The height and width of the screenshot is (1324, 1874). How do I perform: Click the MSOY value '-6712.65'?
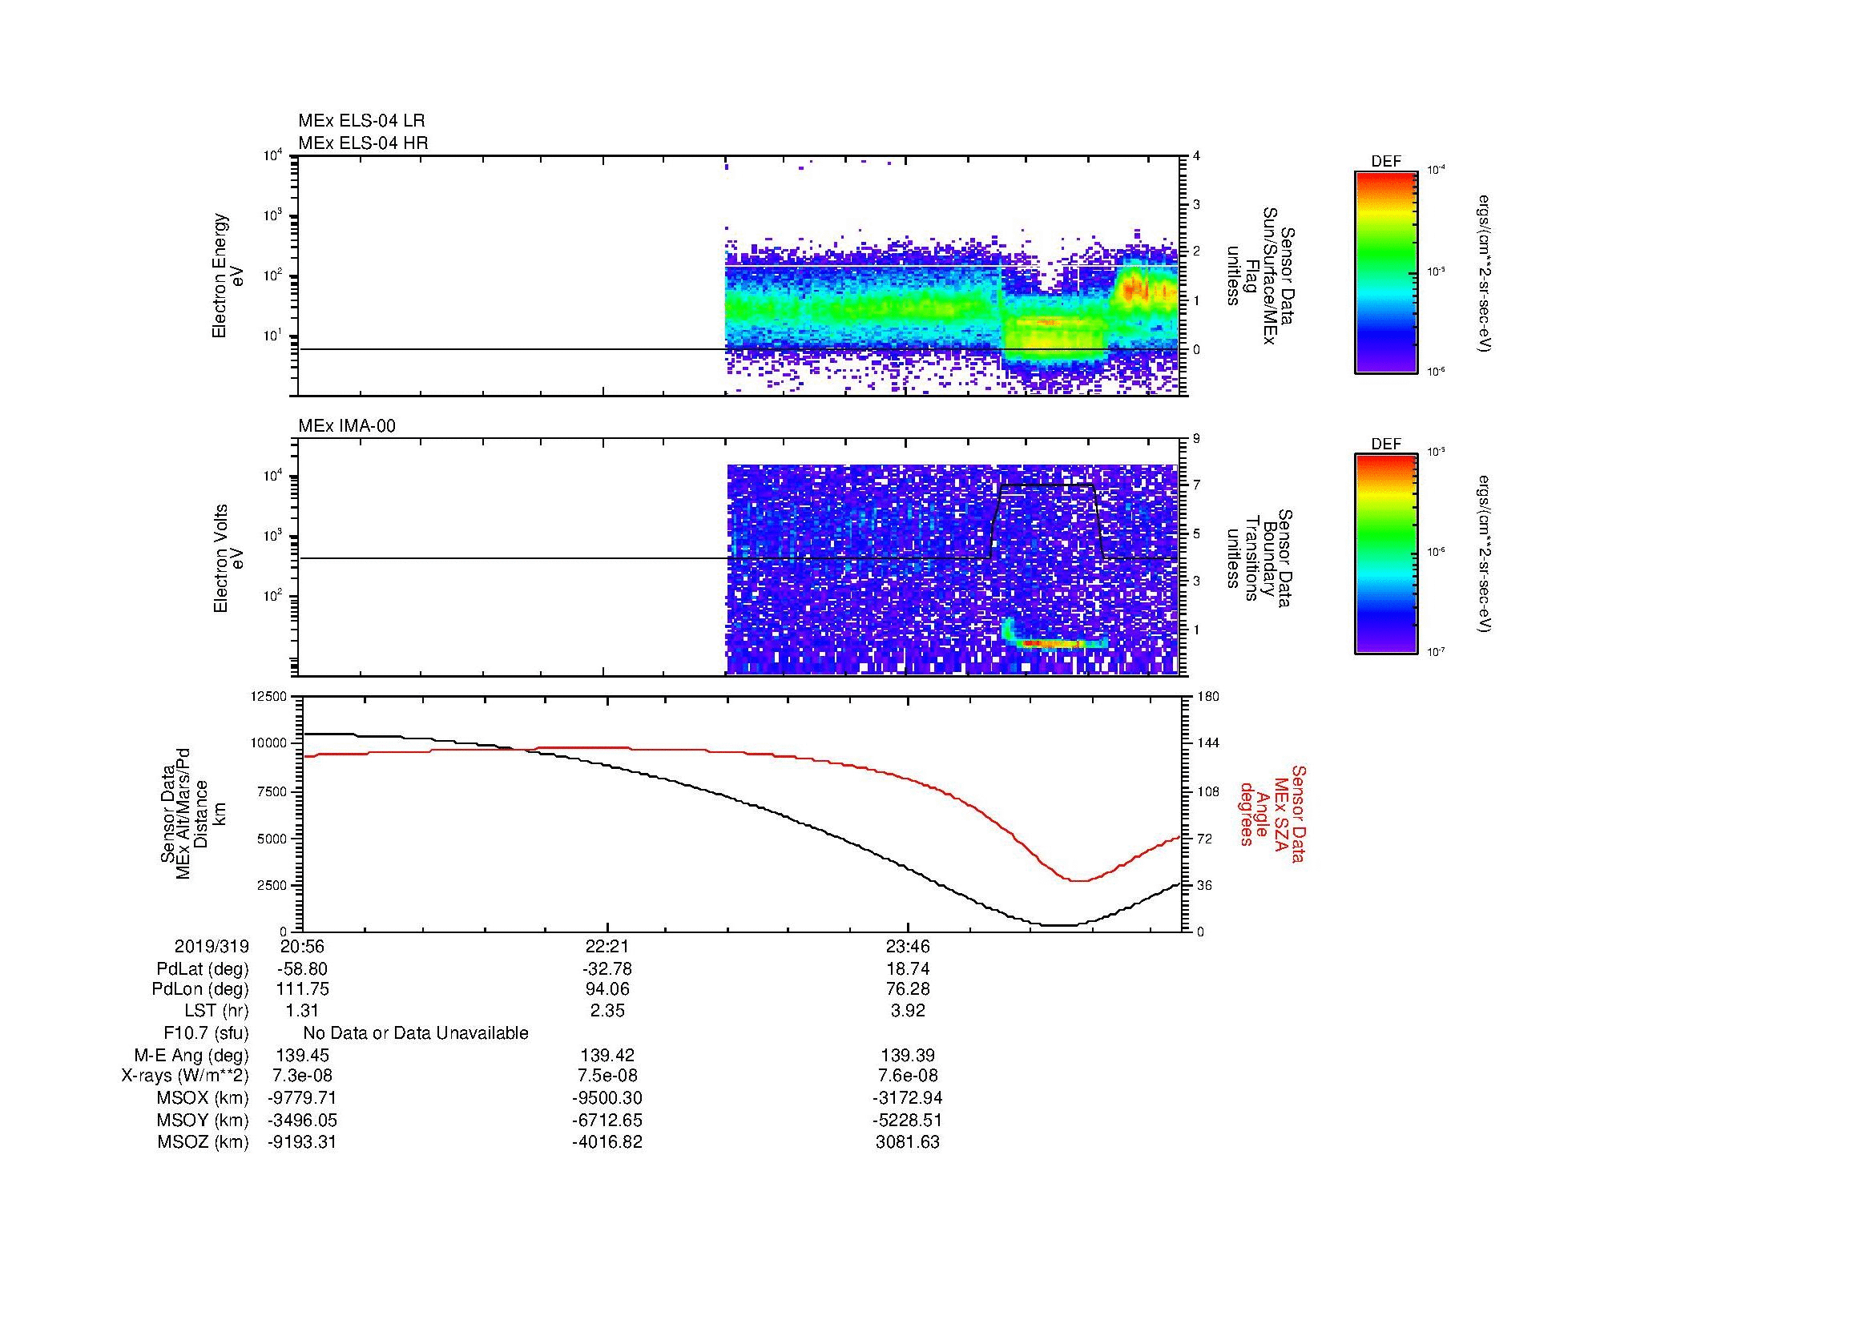[607, 1121]
